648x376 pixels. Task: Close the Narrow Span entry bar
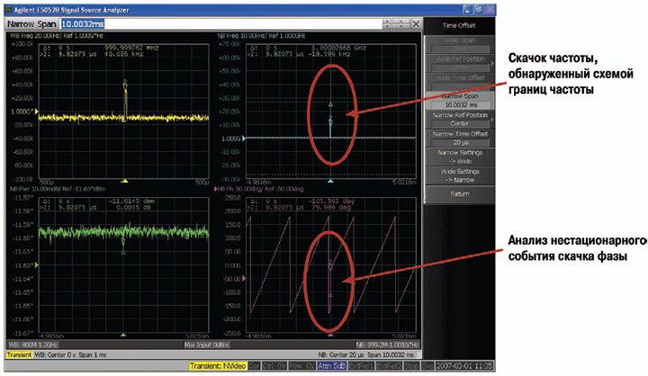[416, 24]
